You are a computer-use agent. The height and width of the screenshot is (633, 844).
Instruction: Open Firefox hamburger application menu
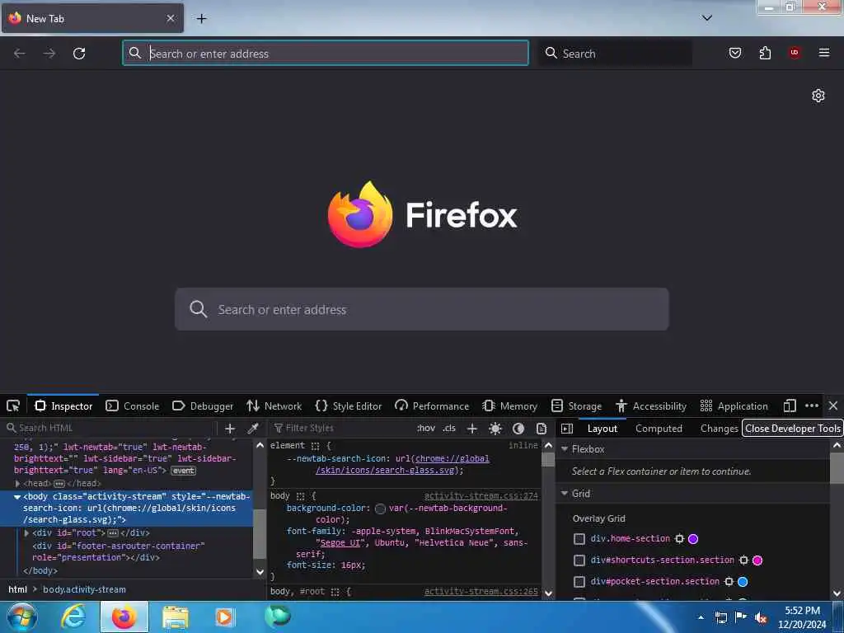click(x=824, y=53)
